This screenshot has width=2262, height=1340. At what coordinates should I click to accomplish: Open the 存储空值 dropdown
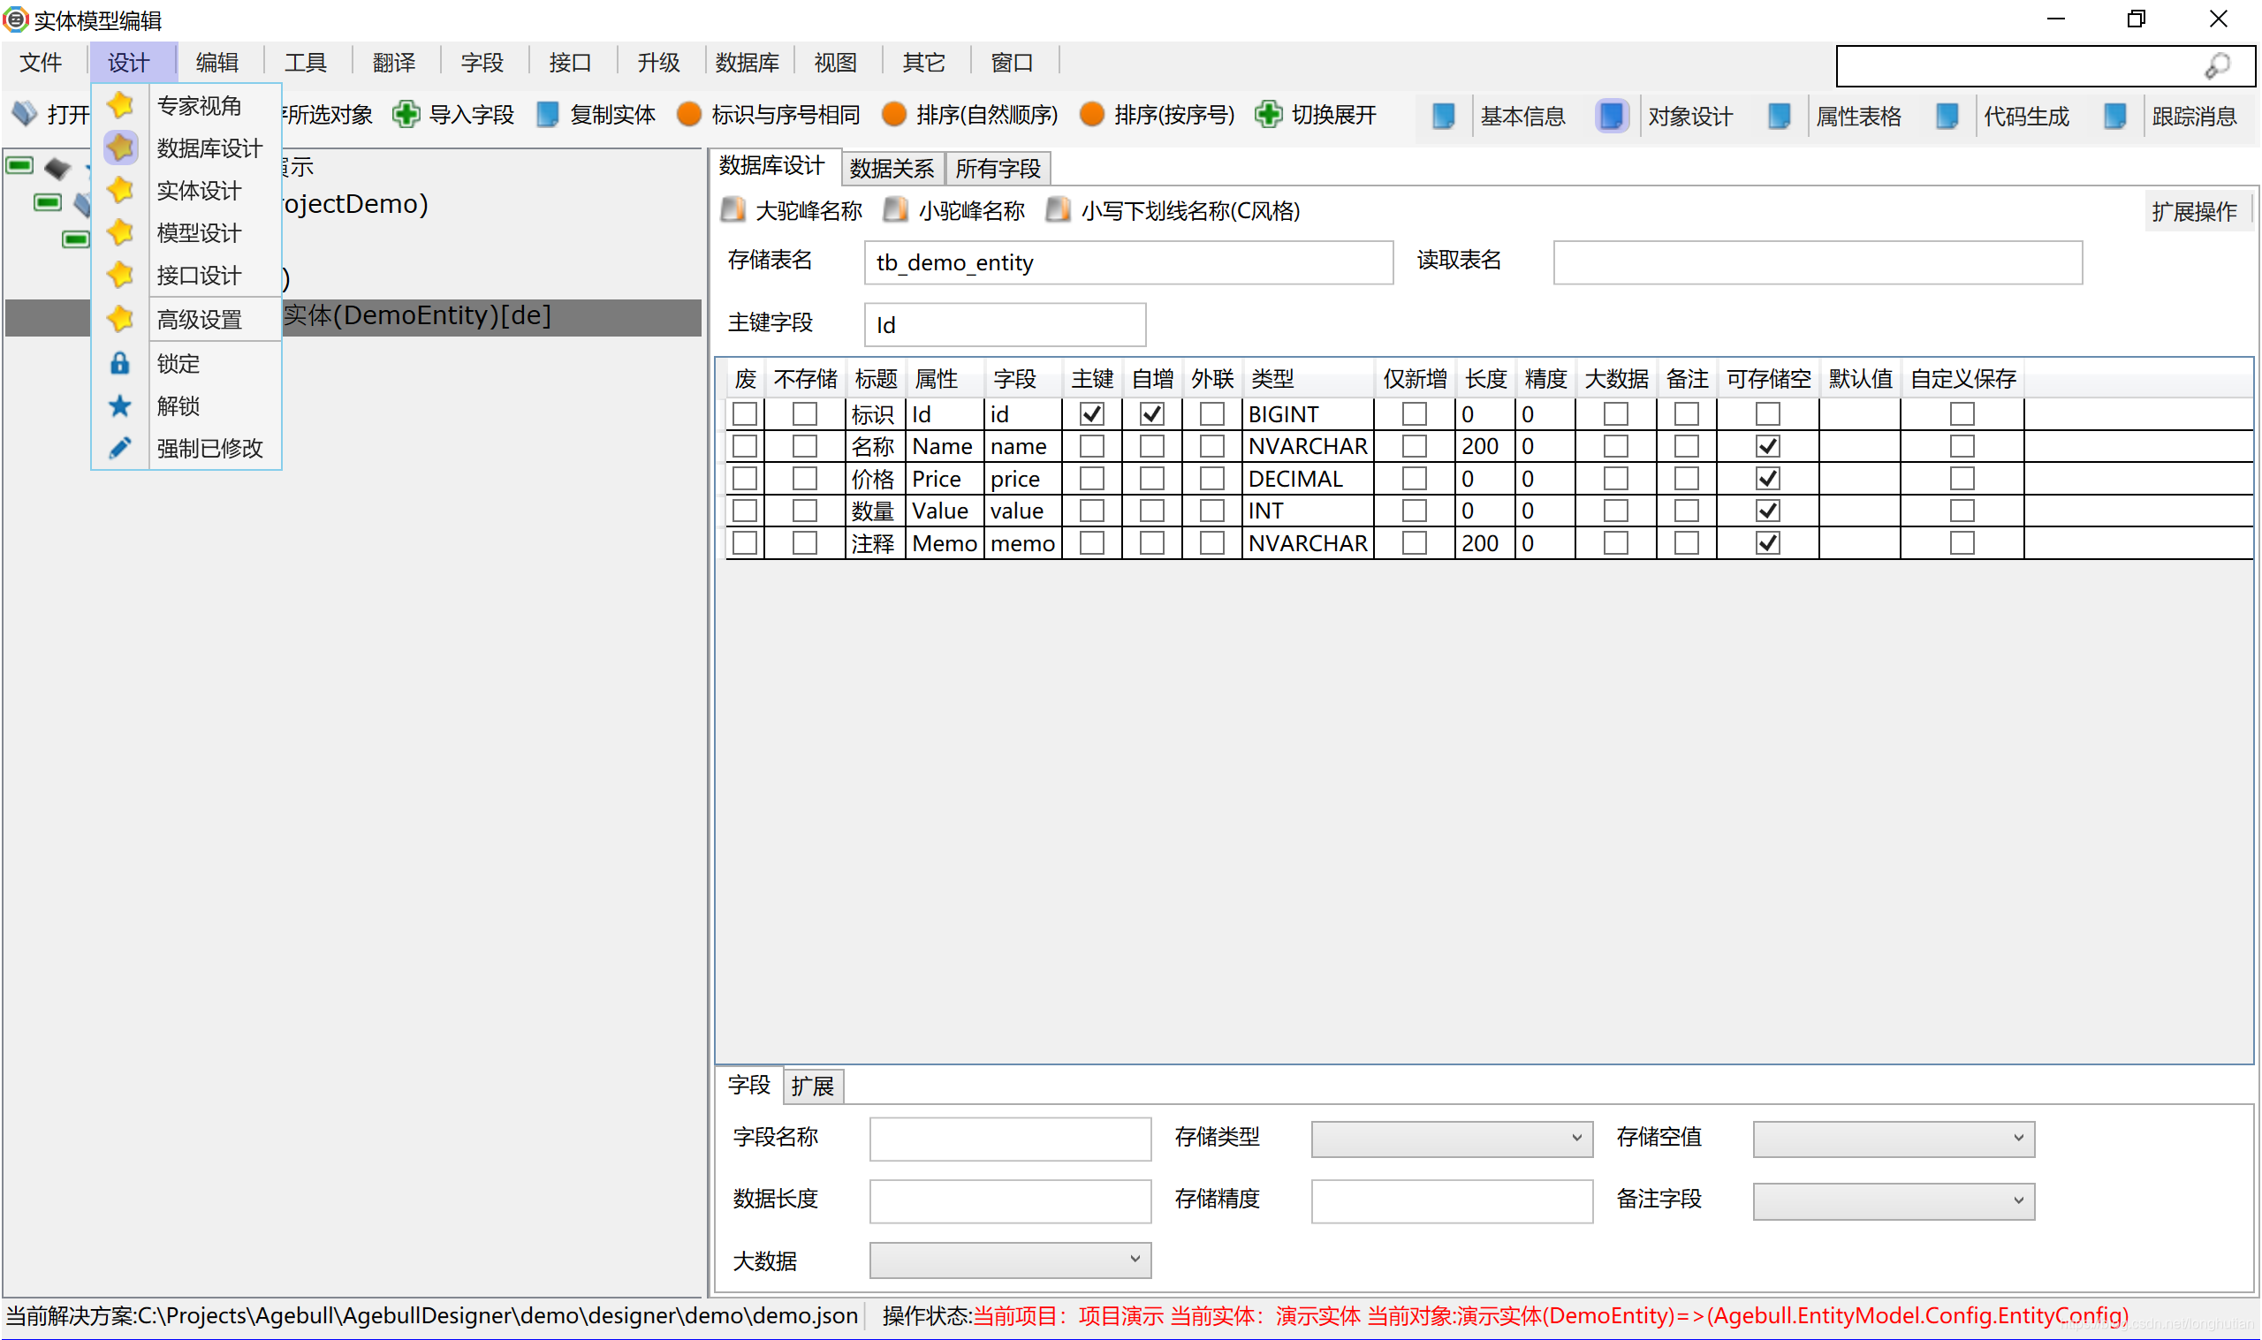[x=1894, y=1138]
